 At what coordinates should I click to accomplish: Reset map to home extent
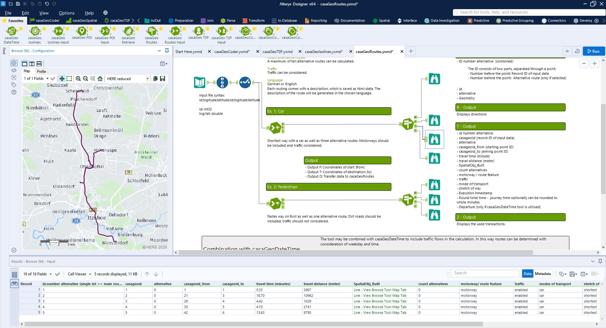100,79
